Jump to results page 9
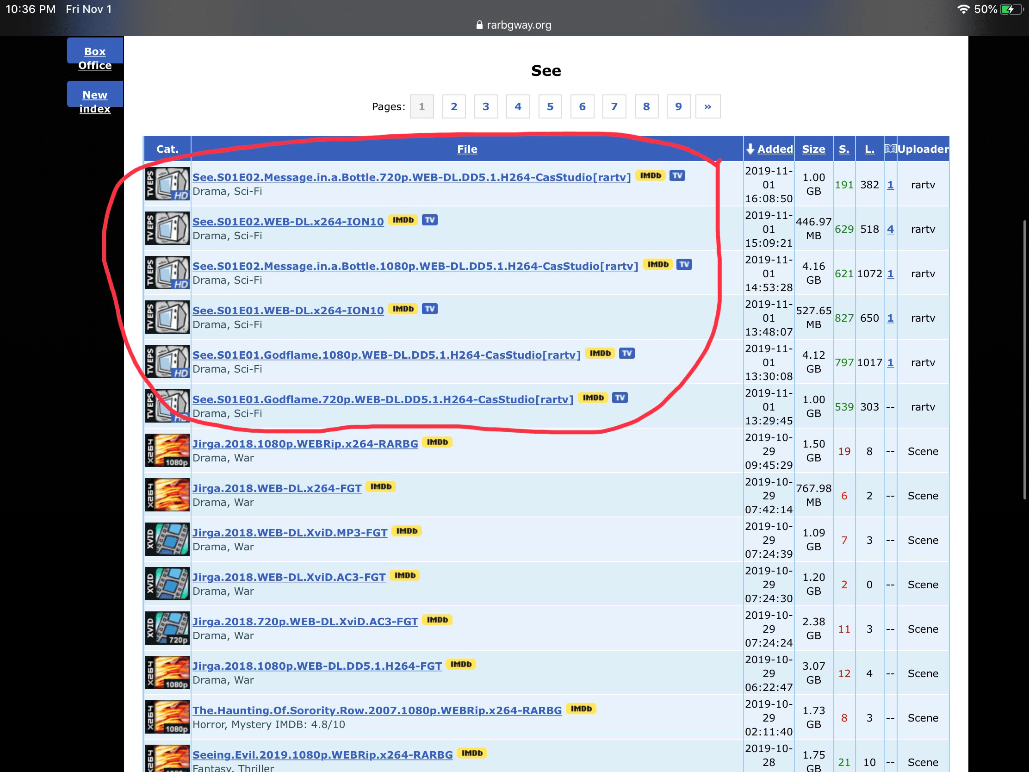 tap(678, 106)
